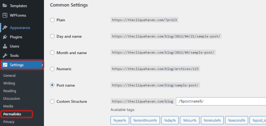Click the Appearance paintbrush icon
The height and width of the screenshot is (126, 266).
[x=5, y=28]
